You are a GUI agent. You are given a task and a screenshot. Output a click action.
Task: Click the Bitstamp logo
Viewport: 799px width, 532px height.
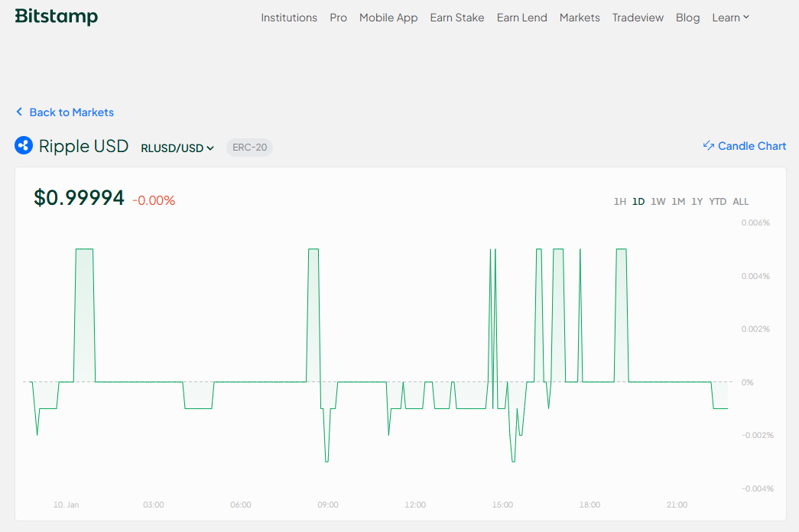[56, 16]
